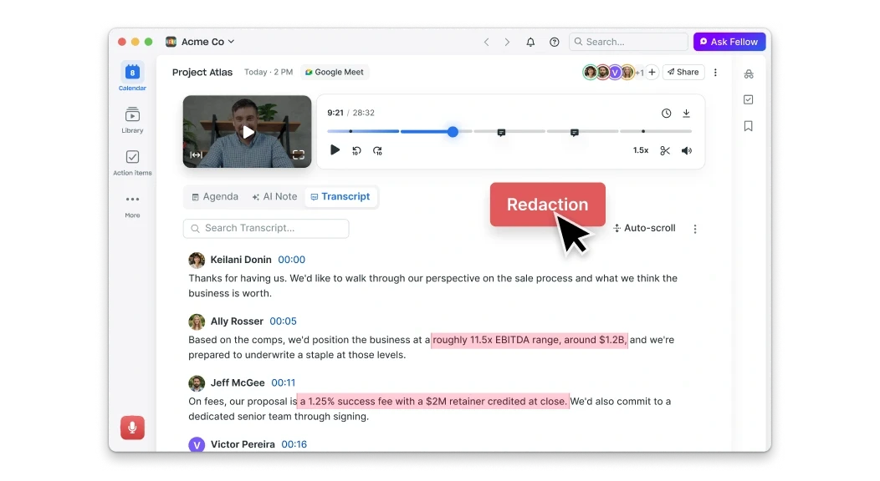Add a participant with the plus button

(652, 73)
